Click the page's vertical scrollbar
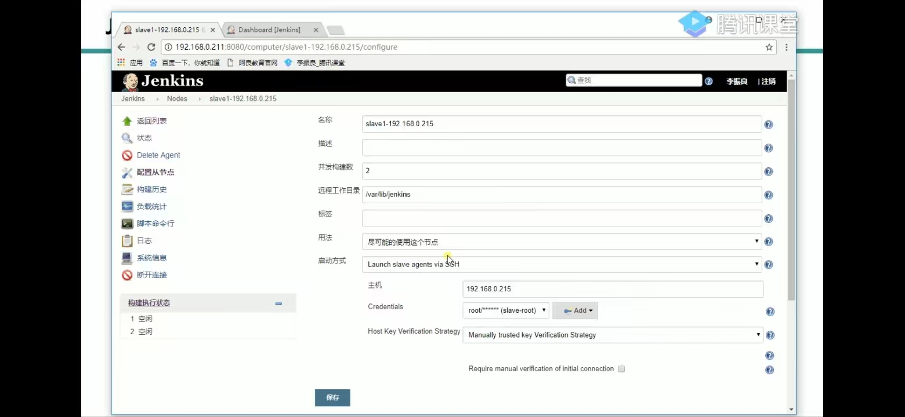Screen dimensions: 905x417 coord(791,191)
